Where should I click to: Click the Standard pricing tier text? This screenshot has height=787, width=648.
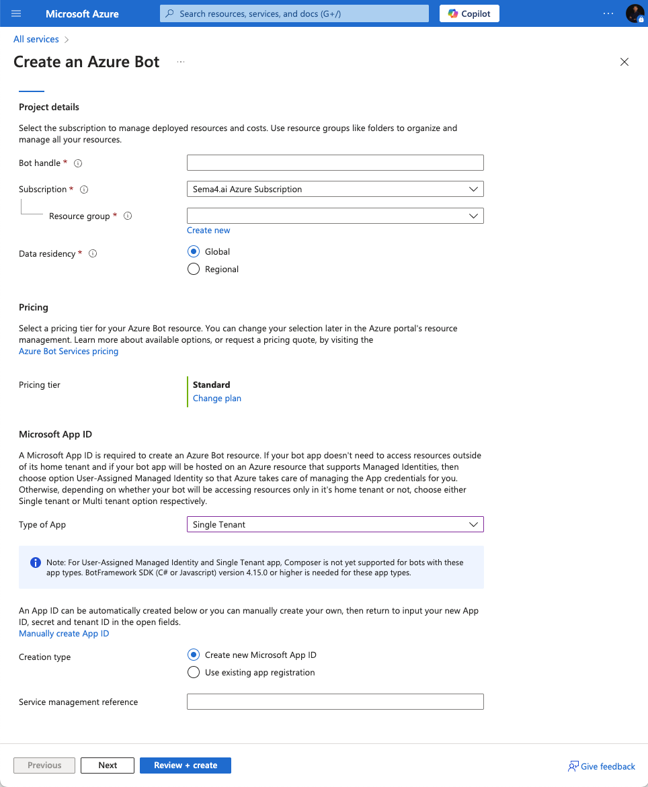211,385
